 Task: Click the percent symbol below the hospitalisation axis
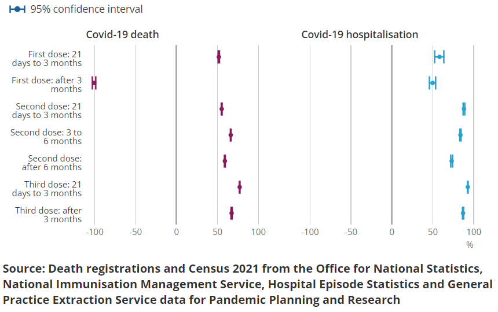[x=470, y=245]
